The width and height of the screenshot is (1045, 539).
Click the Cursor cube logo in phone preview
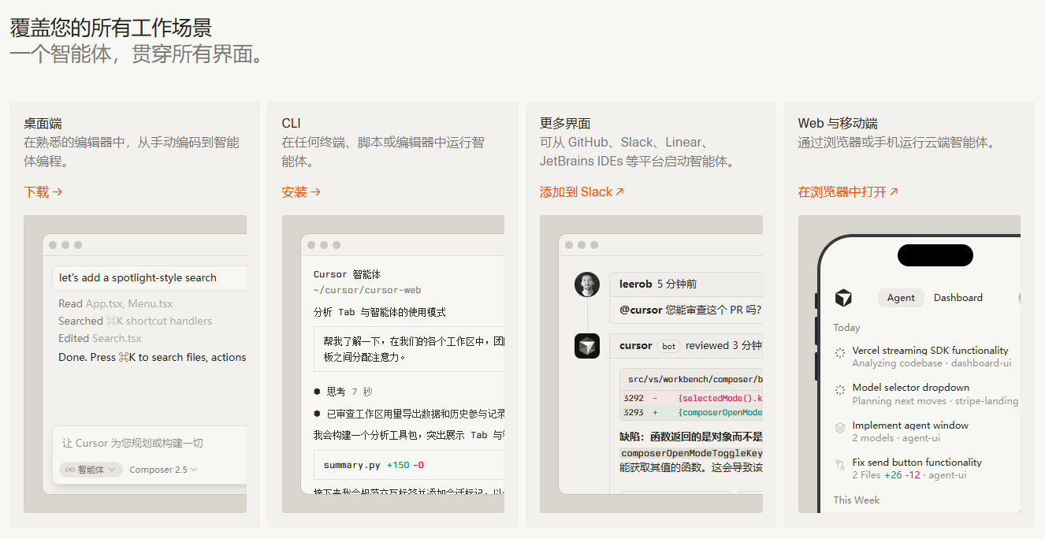843,298
